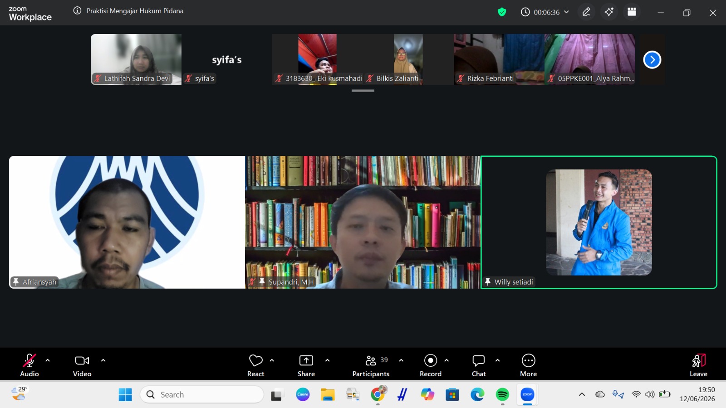This screenshot has width=726, height=408.
Task: Open meeting info icon beside meeting title
Action: pos(78,10)
